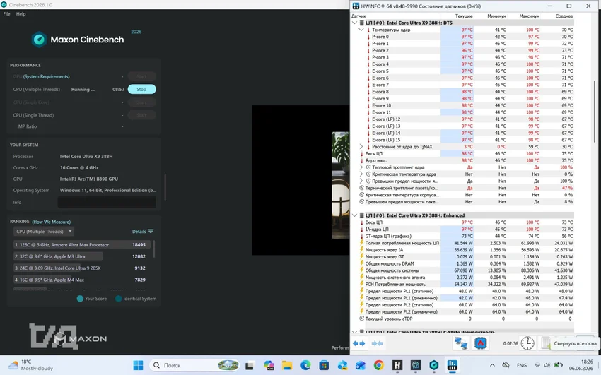
Task: Collapse the Температуры ядер tree node
Action: [x=361, y=30]
